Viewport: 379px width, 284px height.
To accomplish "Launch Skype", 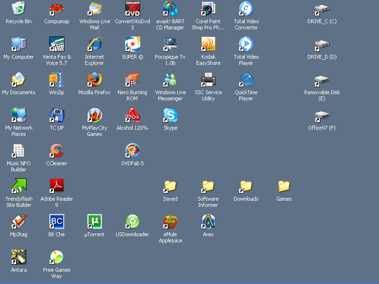I will 170,116.
